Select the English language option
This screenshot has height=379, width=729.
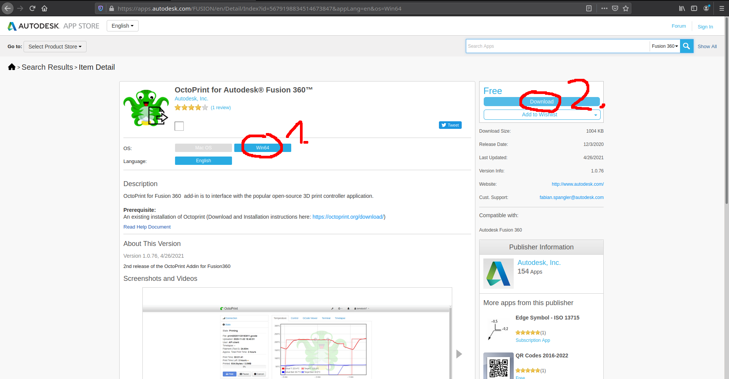coord(204,161)
